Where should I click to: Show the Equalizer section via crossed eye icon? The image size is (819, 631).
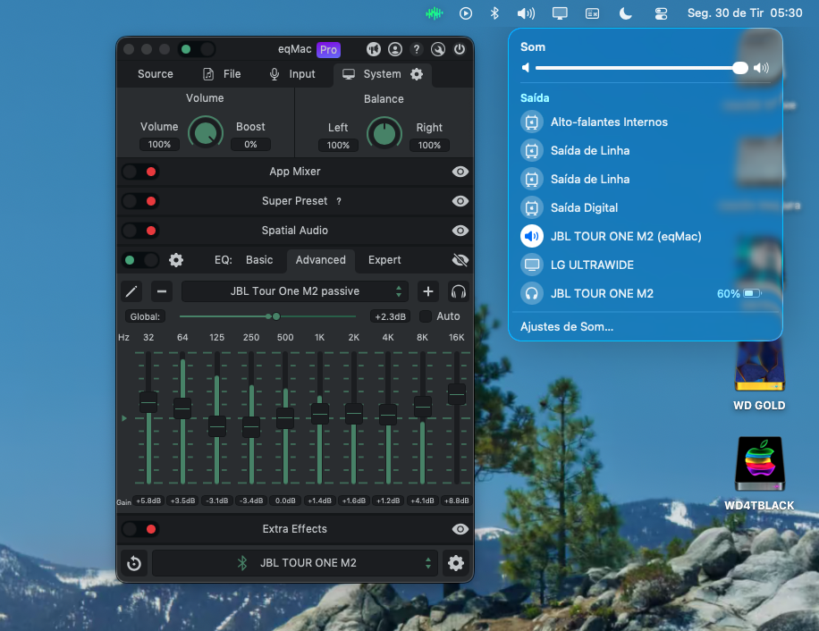[460, 260]
